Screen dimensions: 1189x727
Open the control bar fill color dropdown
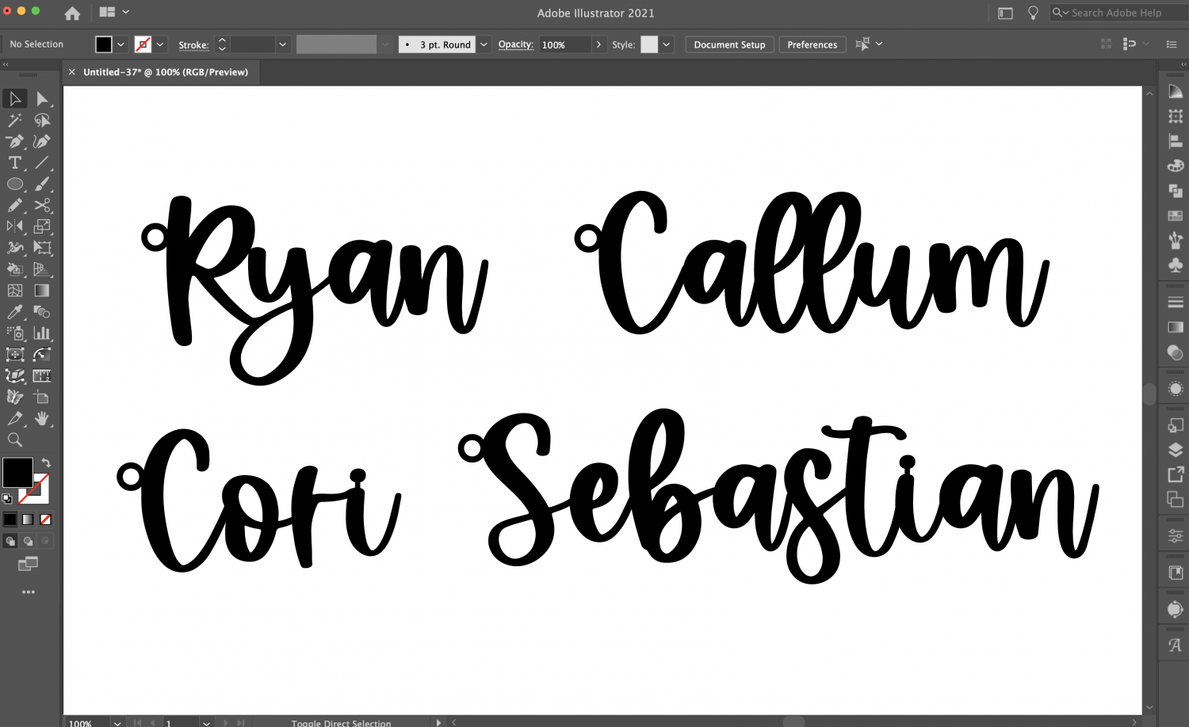[x=120, y=44]
